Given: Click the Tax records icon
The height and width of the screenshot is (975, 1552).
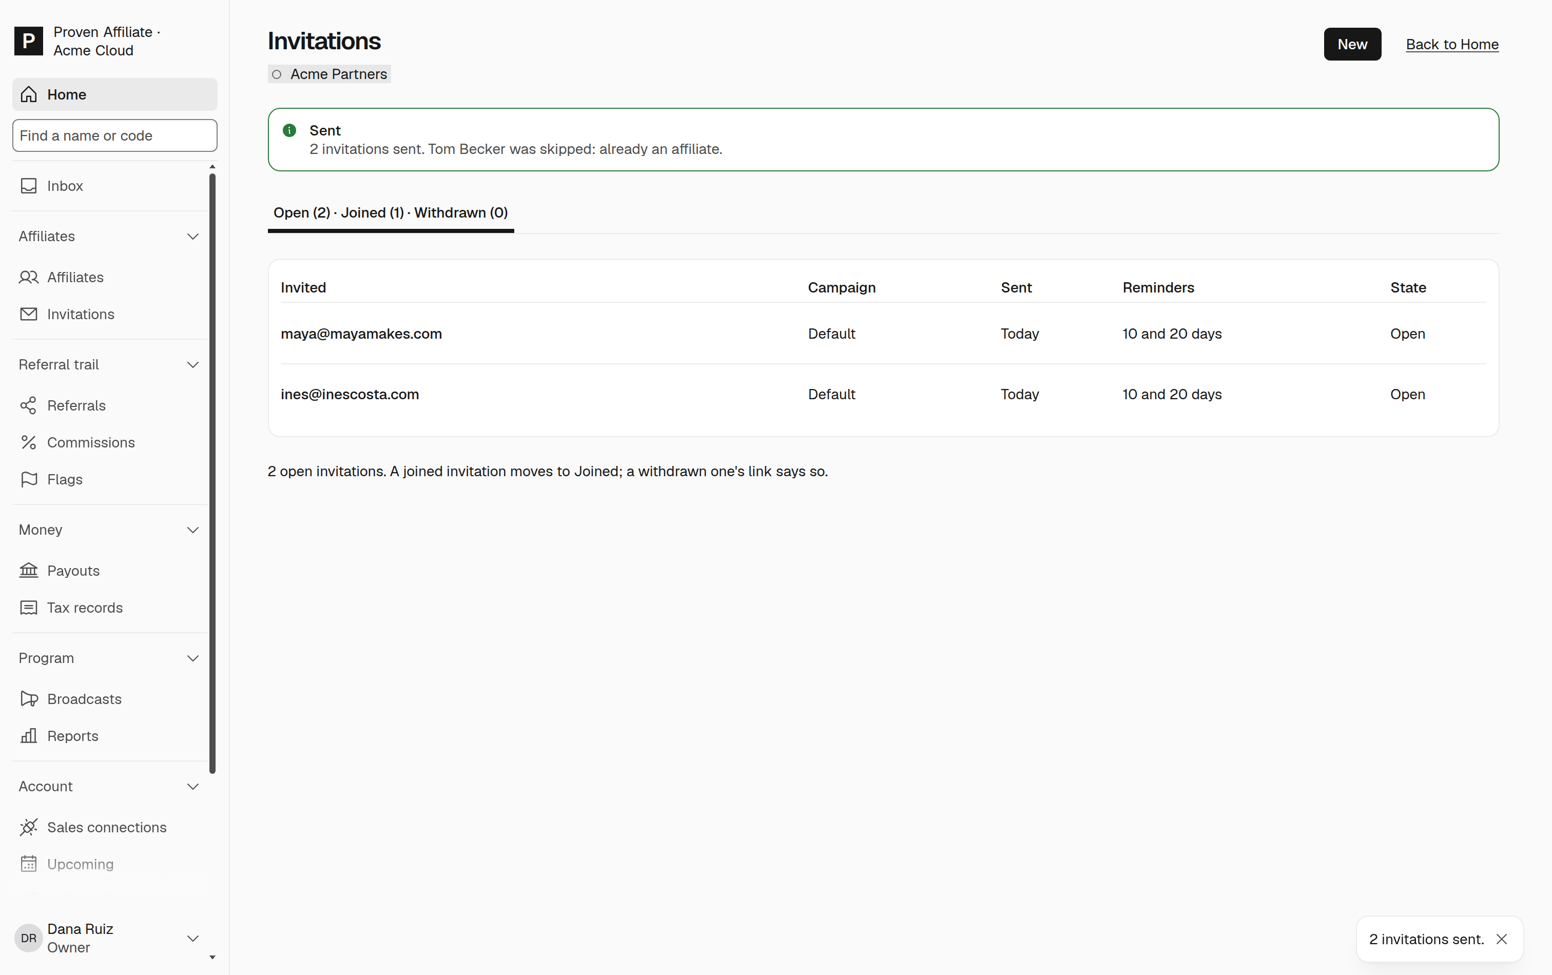Looking at the screenshot, I should pos(28,608).
